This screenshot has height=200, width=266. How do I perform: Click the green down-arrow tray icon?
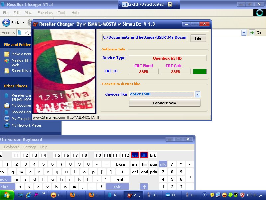click(x=230, y=195)
